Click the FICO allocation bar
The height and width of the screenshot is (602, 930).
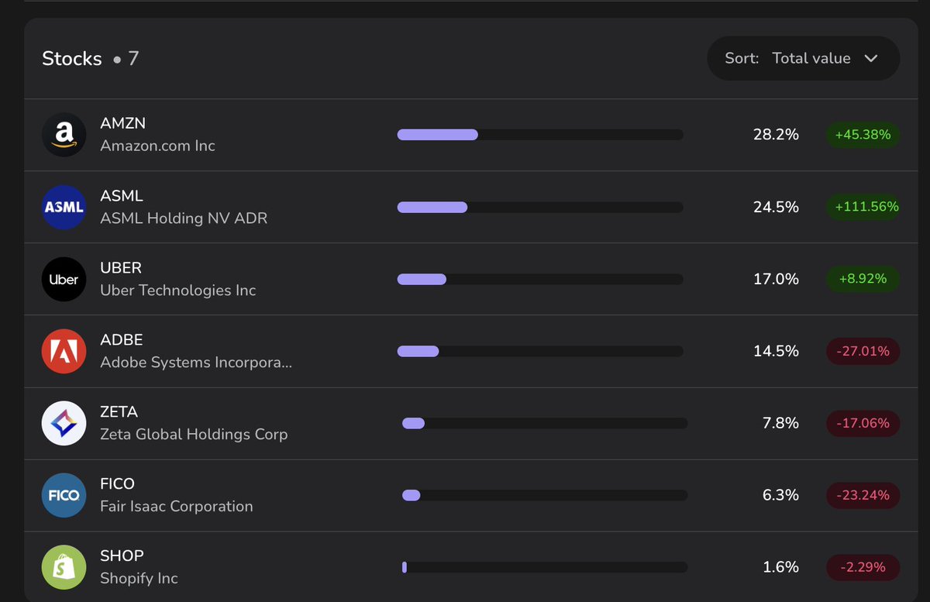(545, 495)
